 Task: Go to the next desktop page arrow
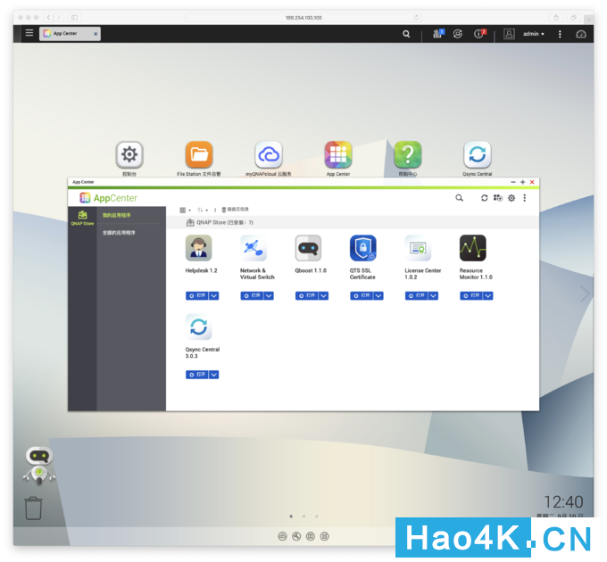tap(585, 294)
